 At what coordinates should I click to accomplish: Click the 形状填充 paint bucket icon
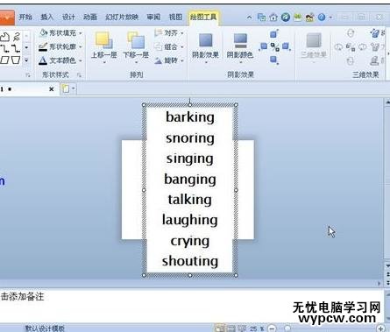pyautogui.click(x=43, y=33)
